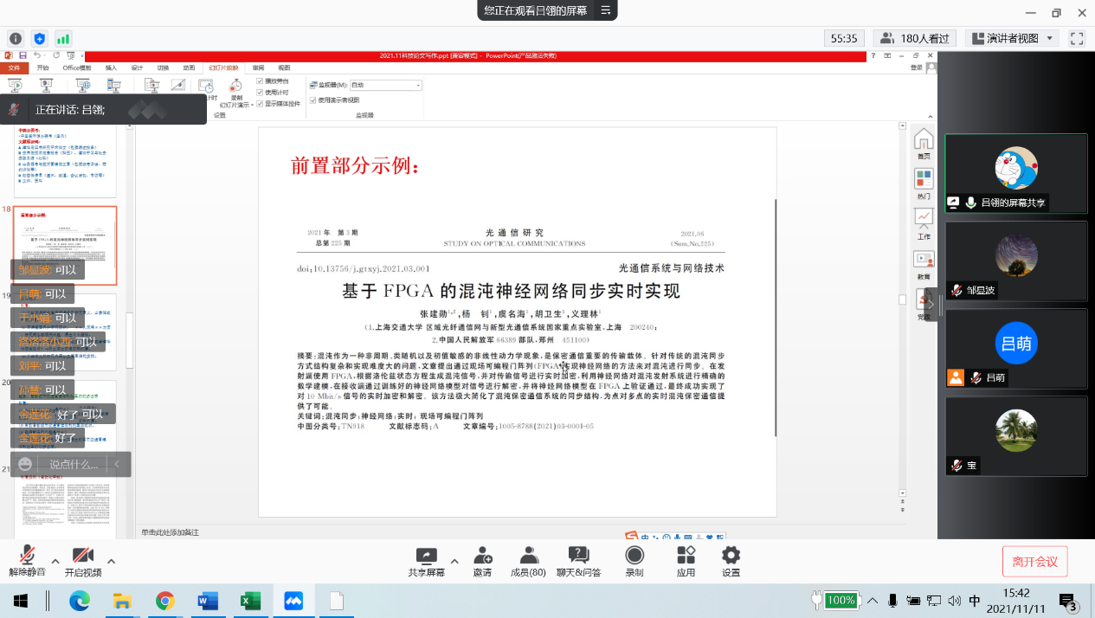Uncheck 使用演示者视图 checkbox
Screen dimensions: 1095x618
pyautogui.click(x=313, y=100)
